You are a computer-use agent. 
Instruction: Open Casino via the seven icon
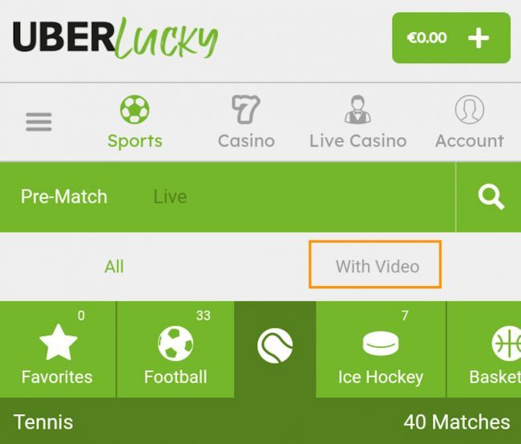[x=246, y=109]
